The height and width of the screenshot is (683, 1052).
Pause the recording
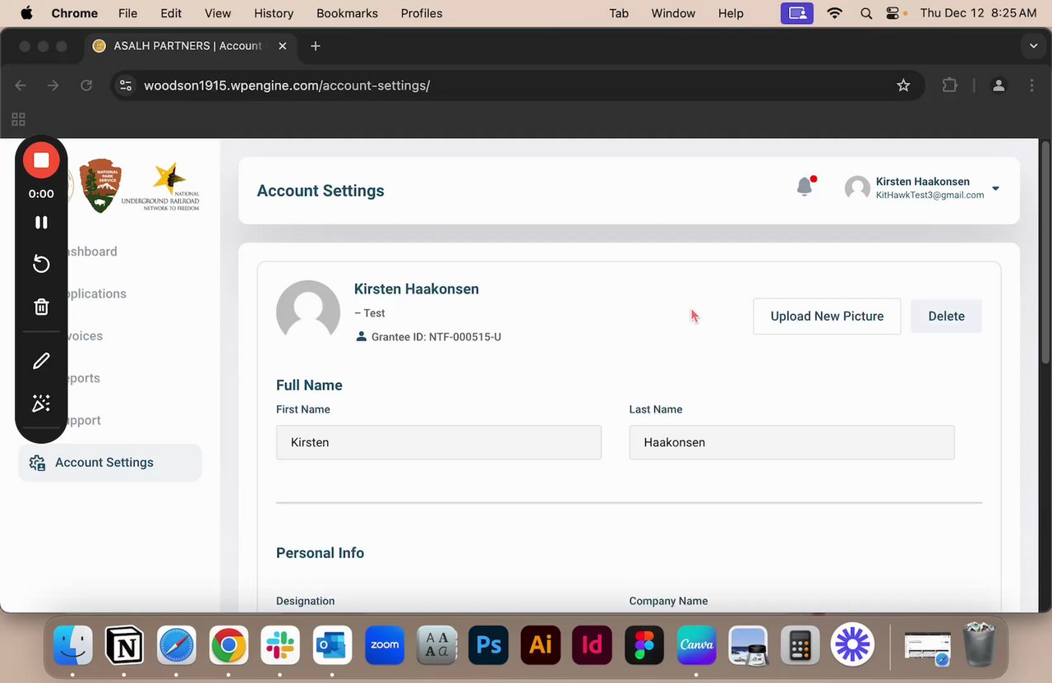pyautogui.click(x=41, y=223)
